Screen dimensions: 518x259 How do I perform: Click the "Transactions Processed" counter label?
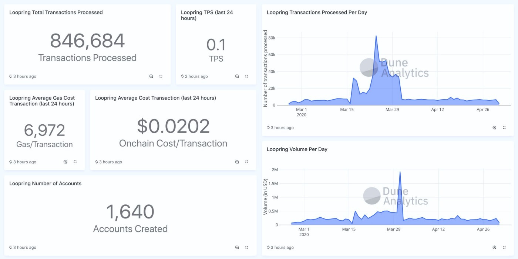point(87,58)
